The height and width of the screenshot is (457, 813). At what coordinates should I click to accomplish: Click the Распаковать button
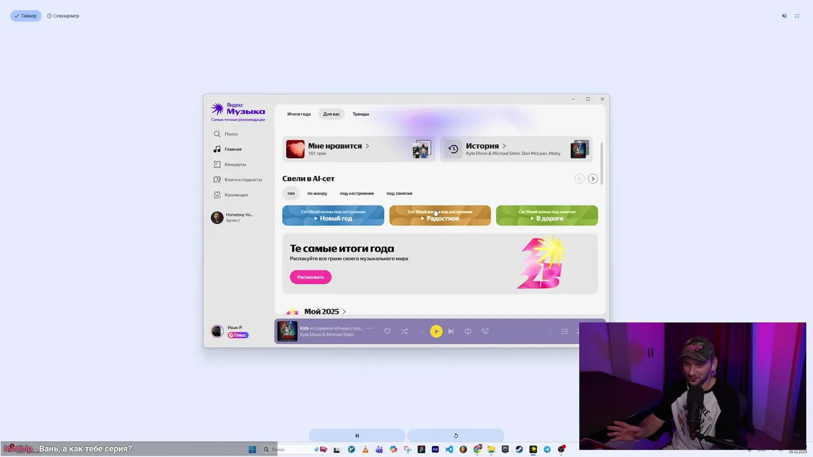[x=311, y=277]
